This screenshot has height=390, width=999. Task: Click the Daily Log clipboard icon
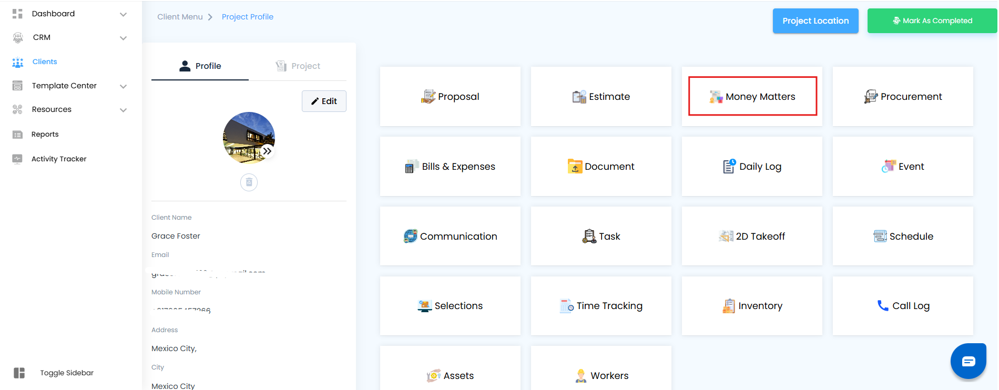[729, 167]
